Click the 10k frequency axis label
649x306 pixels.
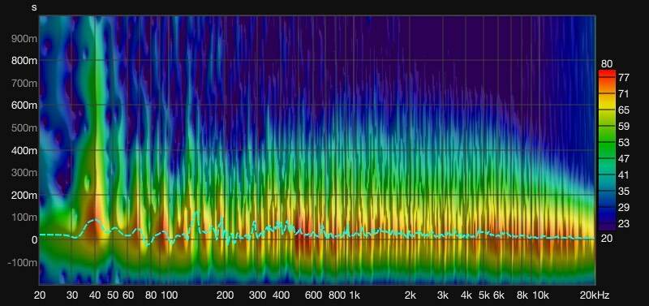tap(540, 295)
